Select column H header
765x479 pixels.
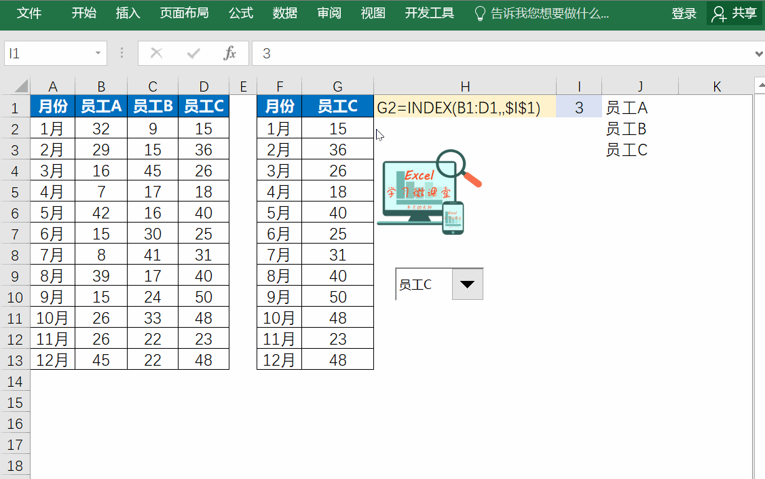(465, 86)
